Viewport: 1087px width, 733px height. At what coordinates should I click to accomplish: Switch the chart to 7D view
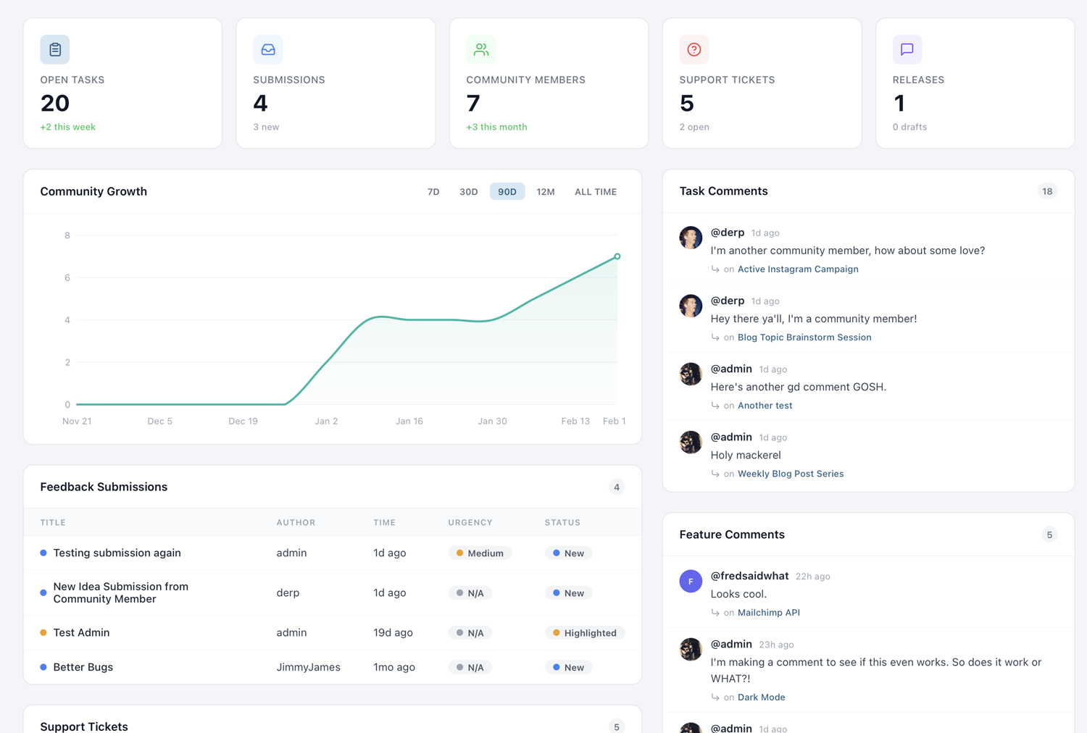tap(433, 191)
